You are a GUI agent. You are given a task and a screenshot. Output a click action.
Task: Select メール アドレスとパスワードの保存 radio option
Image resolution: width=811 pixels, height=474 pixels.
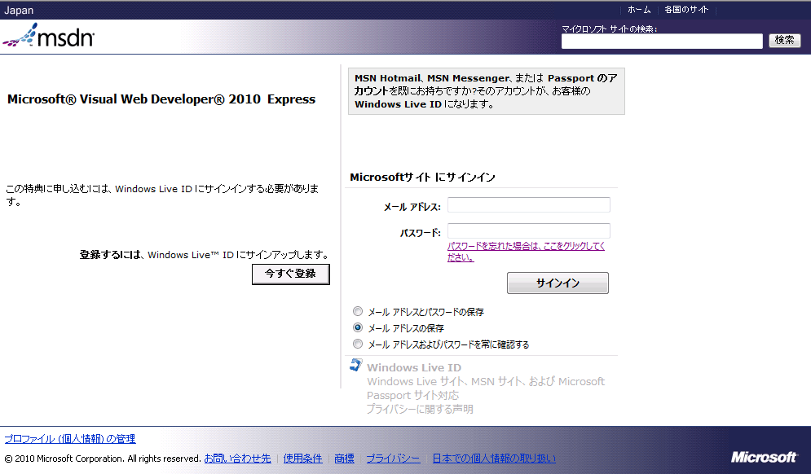[x=357, y=311]
